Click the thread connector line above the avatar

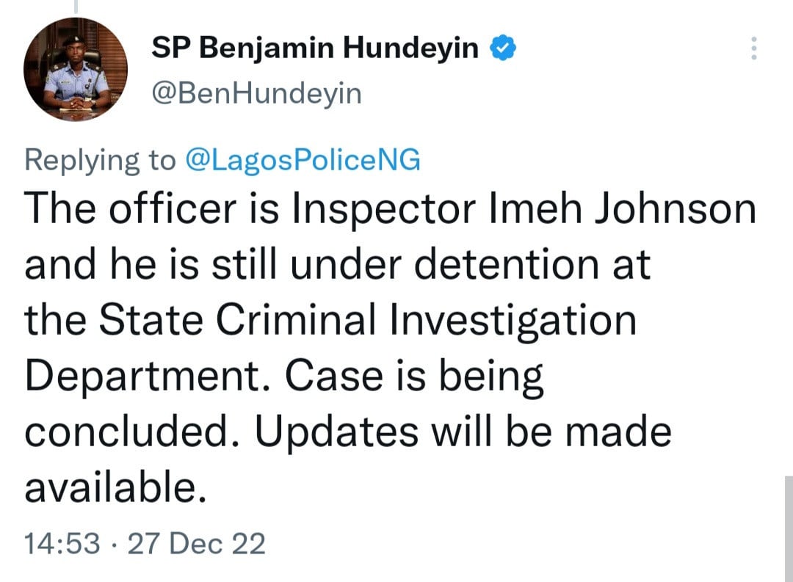coord(75,6)
